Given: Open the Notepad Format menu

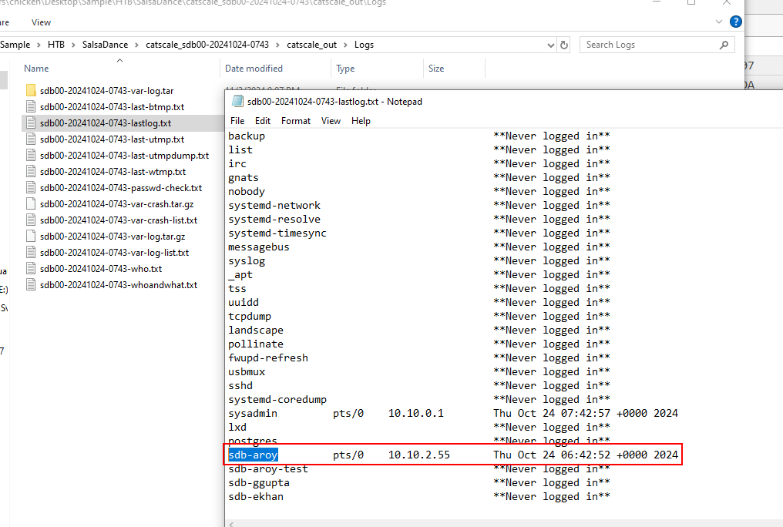Looking at the screenshot, I should [x=296, y=121].
